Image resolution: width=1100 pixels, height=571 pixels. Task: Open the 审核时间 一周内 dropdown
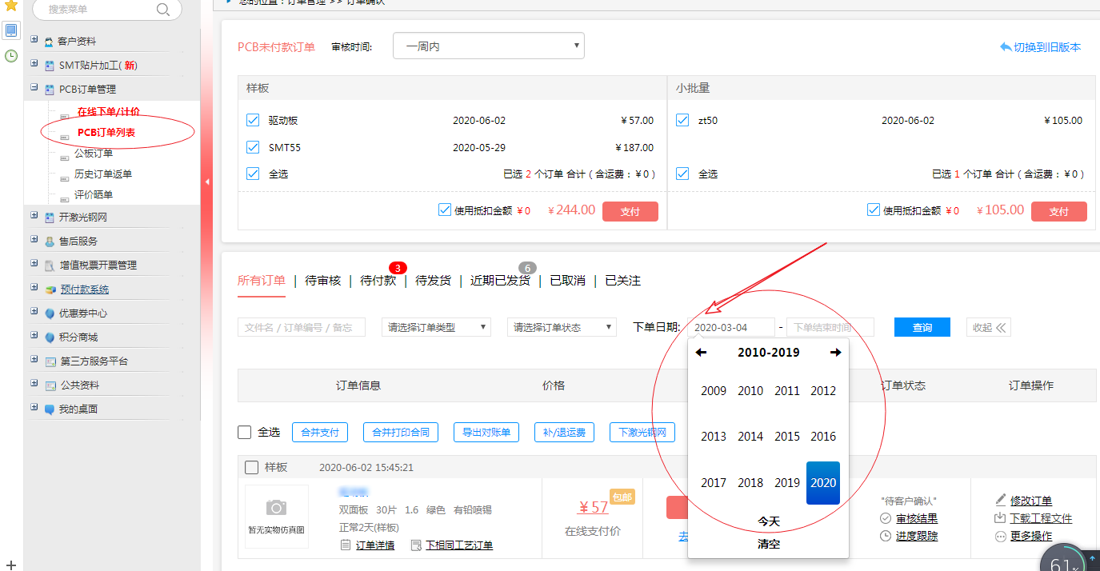[488, 46]
